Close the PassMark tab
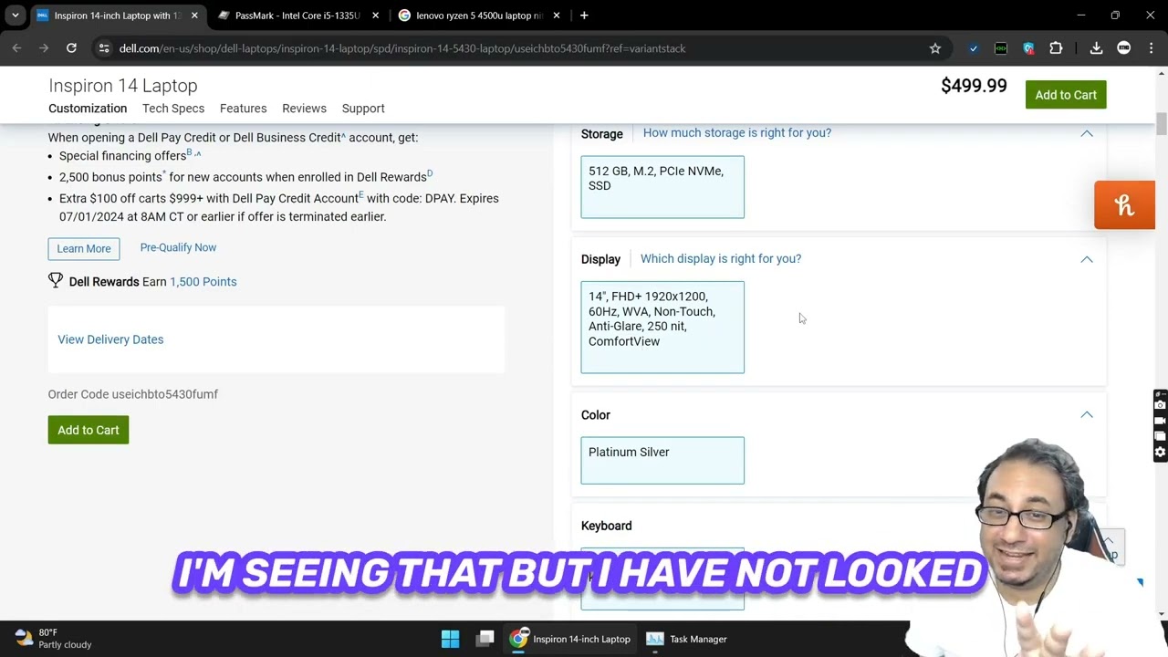Image resolution: width=1168 pixels, height=657 pixels. [375, 16]
